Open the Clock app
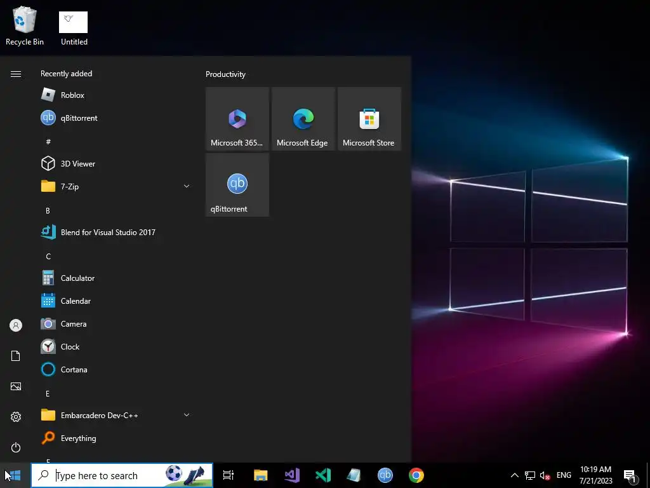 116,346
